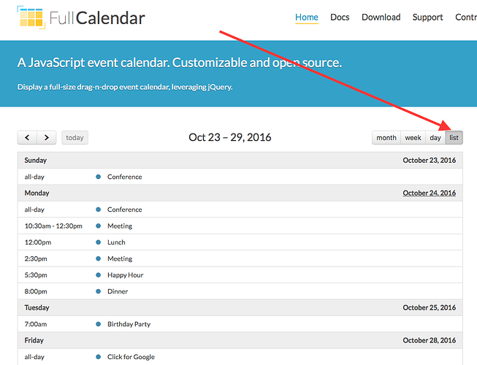Open the Click for Google event
The height and width of the screenshot is (365, 477).
click(x=131, y=357)
